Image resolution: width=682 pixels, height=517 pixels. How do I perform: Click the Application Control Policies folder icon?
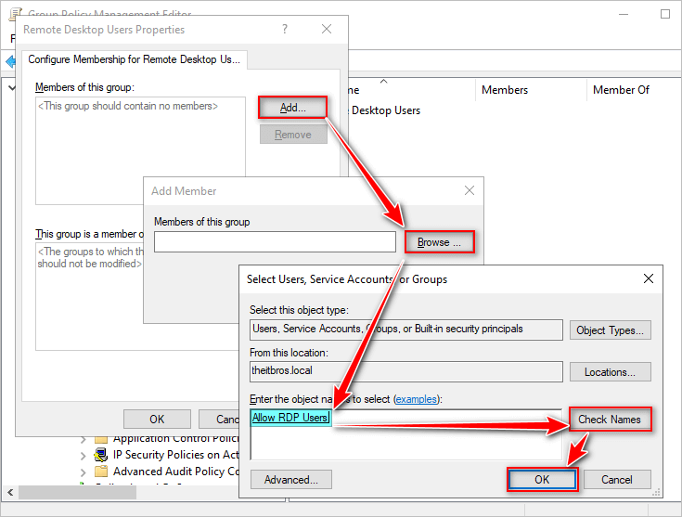101,438
